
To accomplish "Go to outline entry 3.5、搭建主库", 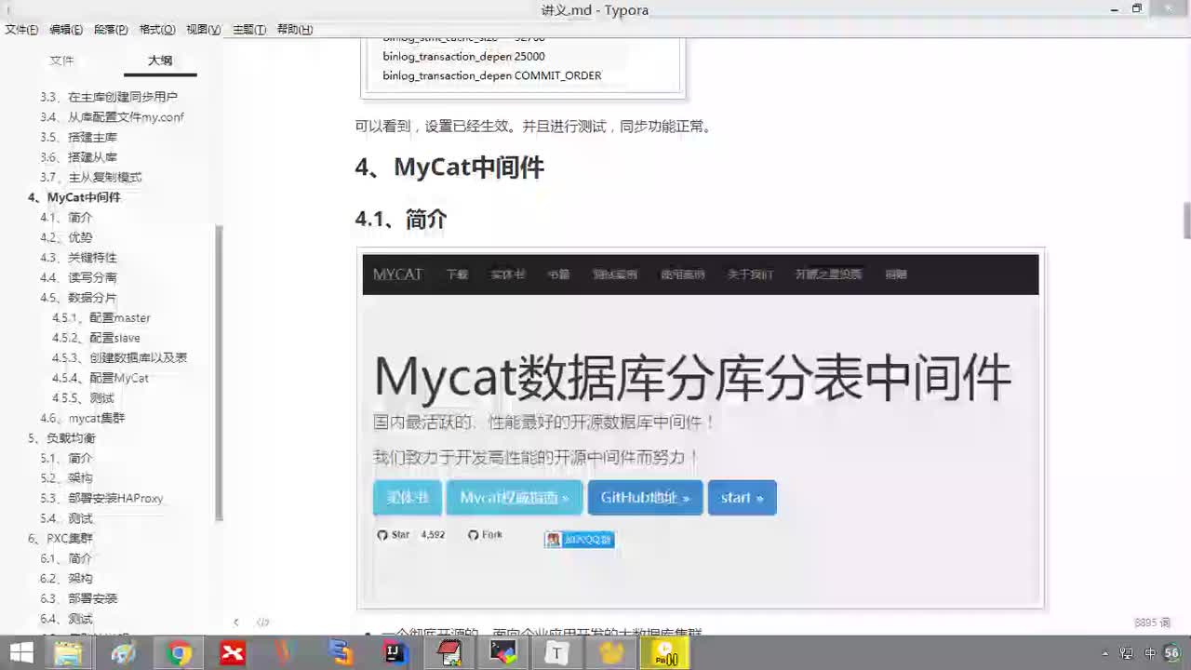I will tap(78, 137).
